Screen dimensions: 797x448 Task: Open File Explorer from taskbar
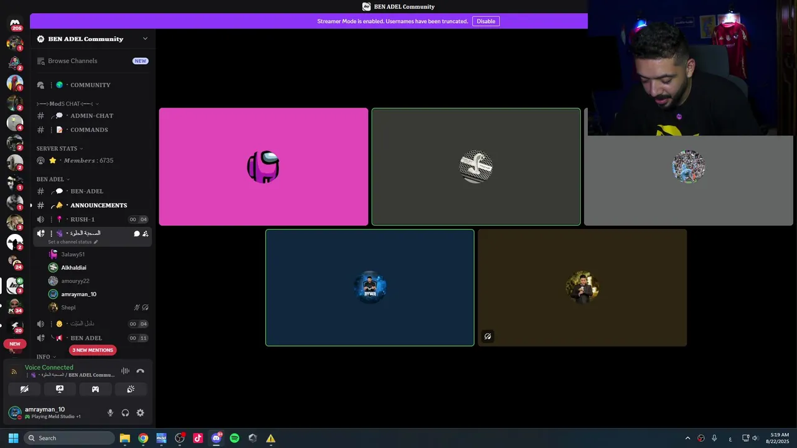click(x=125, y=438)
